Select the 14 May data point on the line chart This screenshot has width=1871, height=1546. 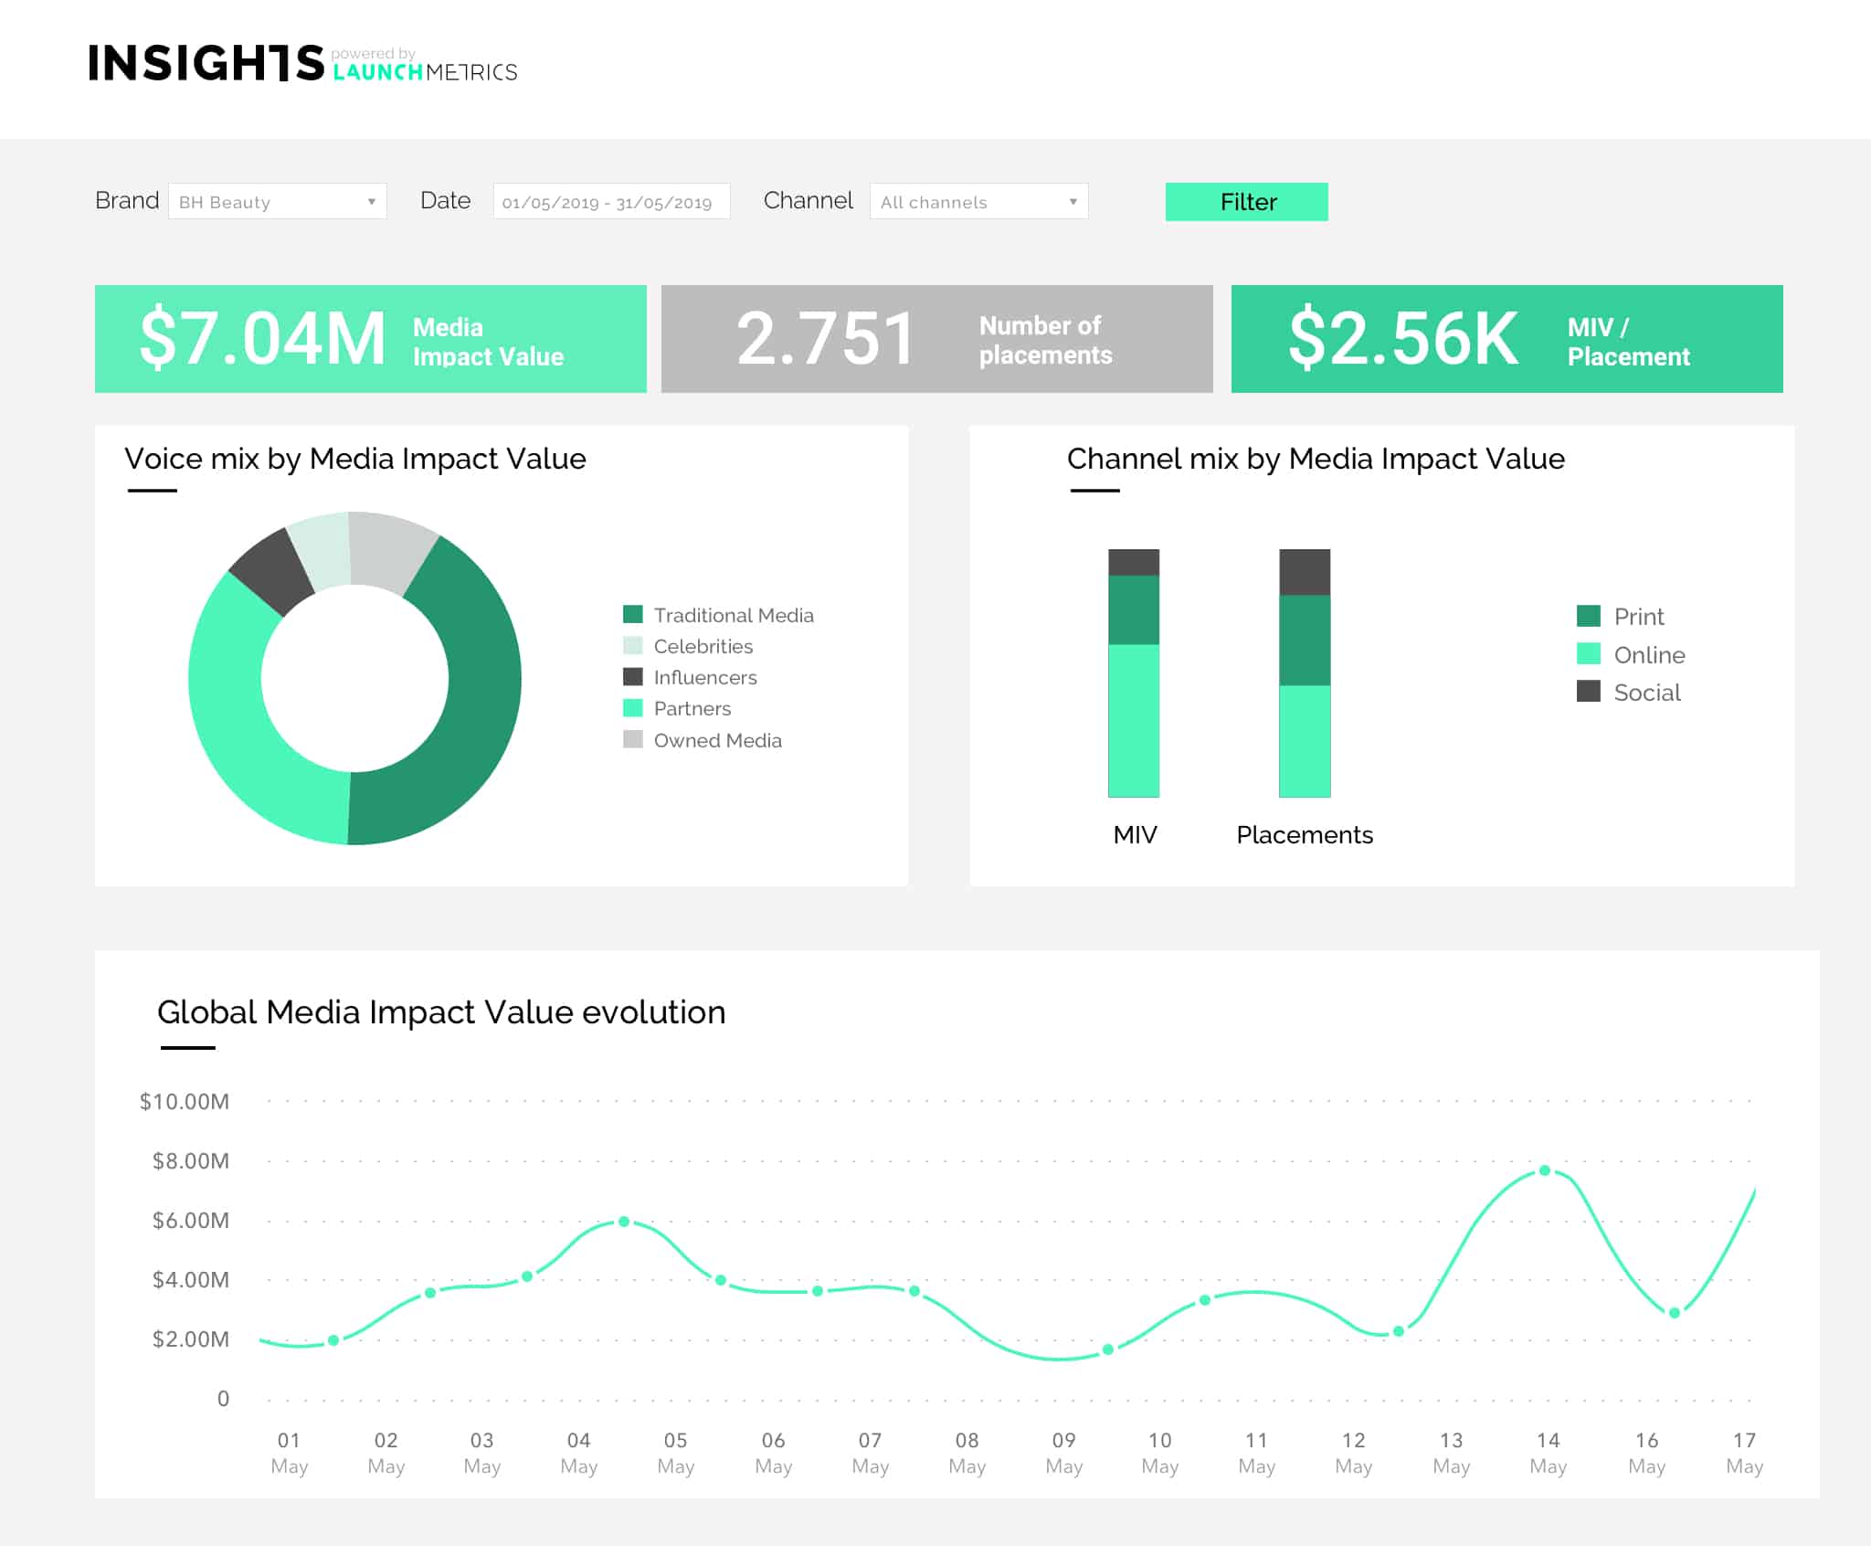click(1545, 1170)
